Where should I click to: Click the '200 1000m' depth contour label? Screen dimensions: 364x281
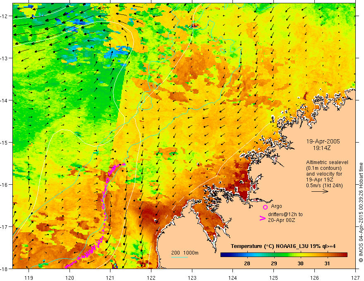click(185, 253)
